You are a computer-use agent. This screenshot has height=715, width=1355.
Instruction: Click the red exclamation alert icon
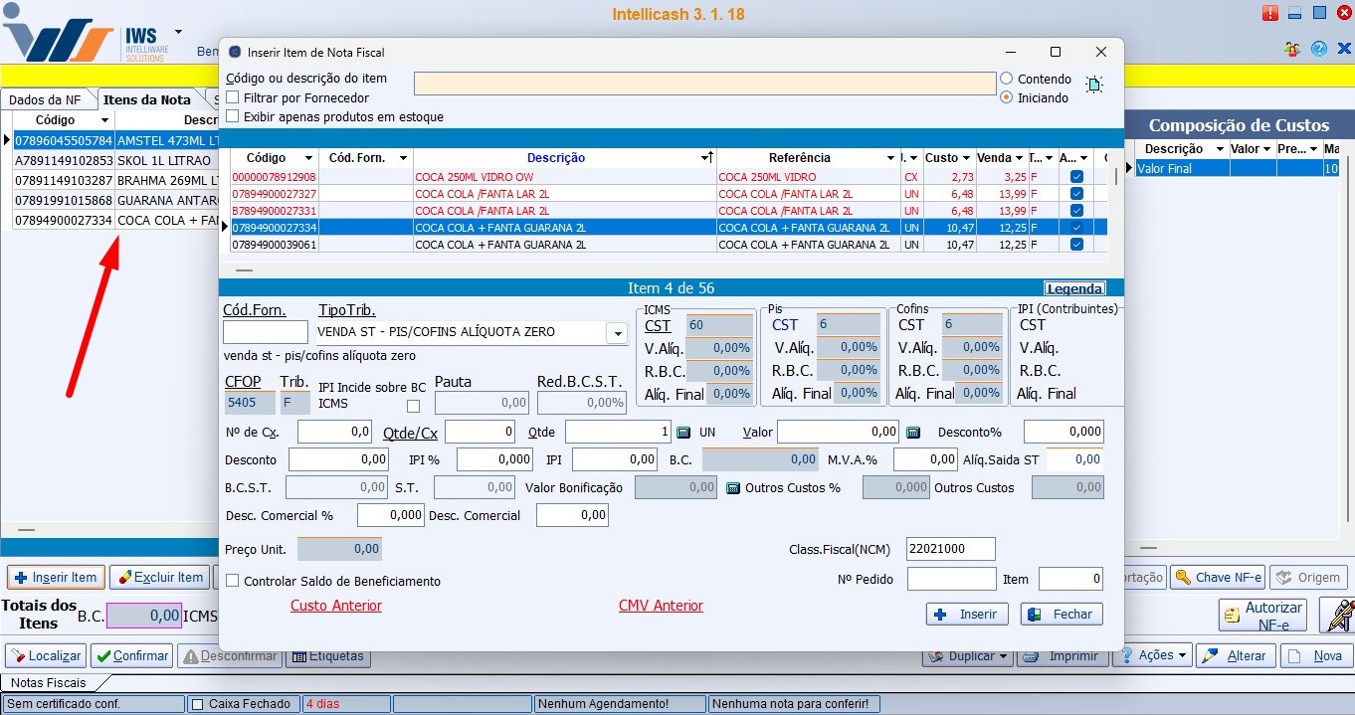(x=1270, y=13)
